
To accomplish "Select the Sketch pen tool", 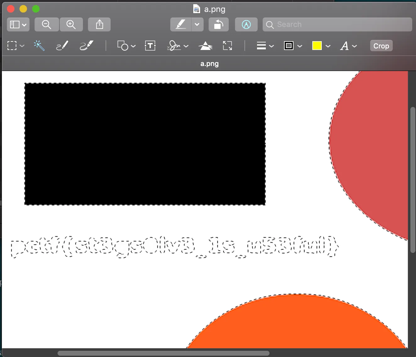I will (x=62, y=46).
